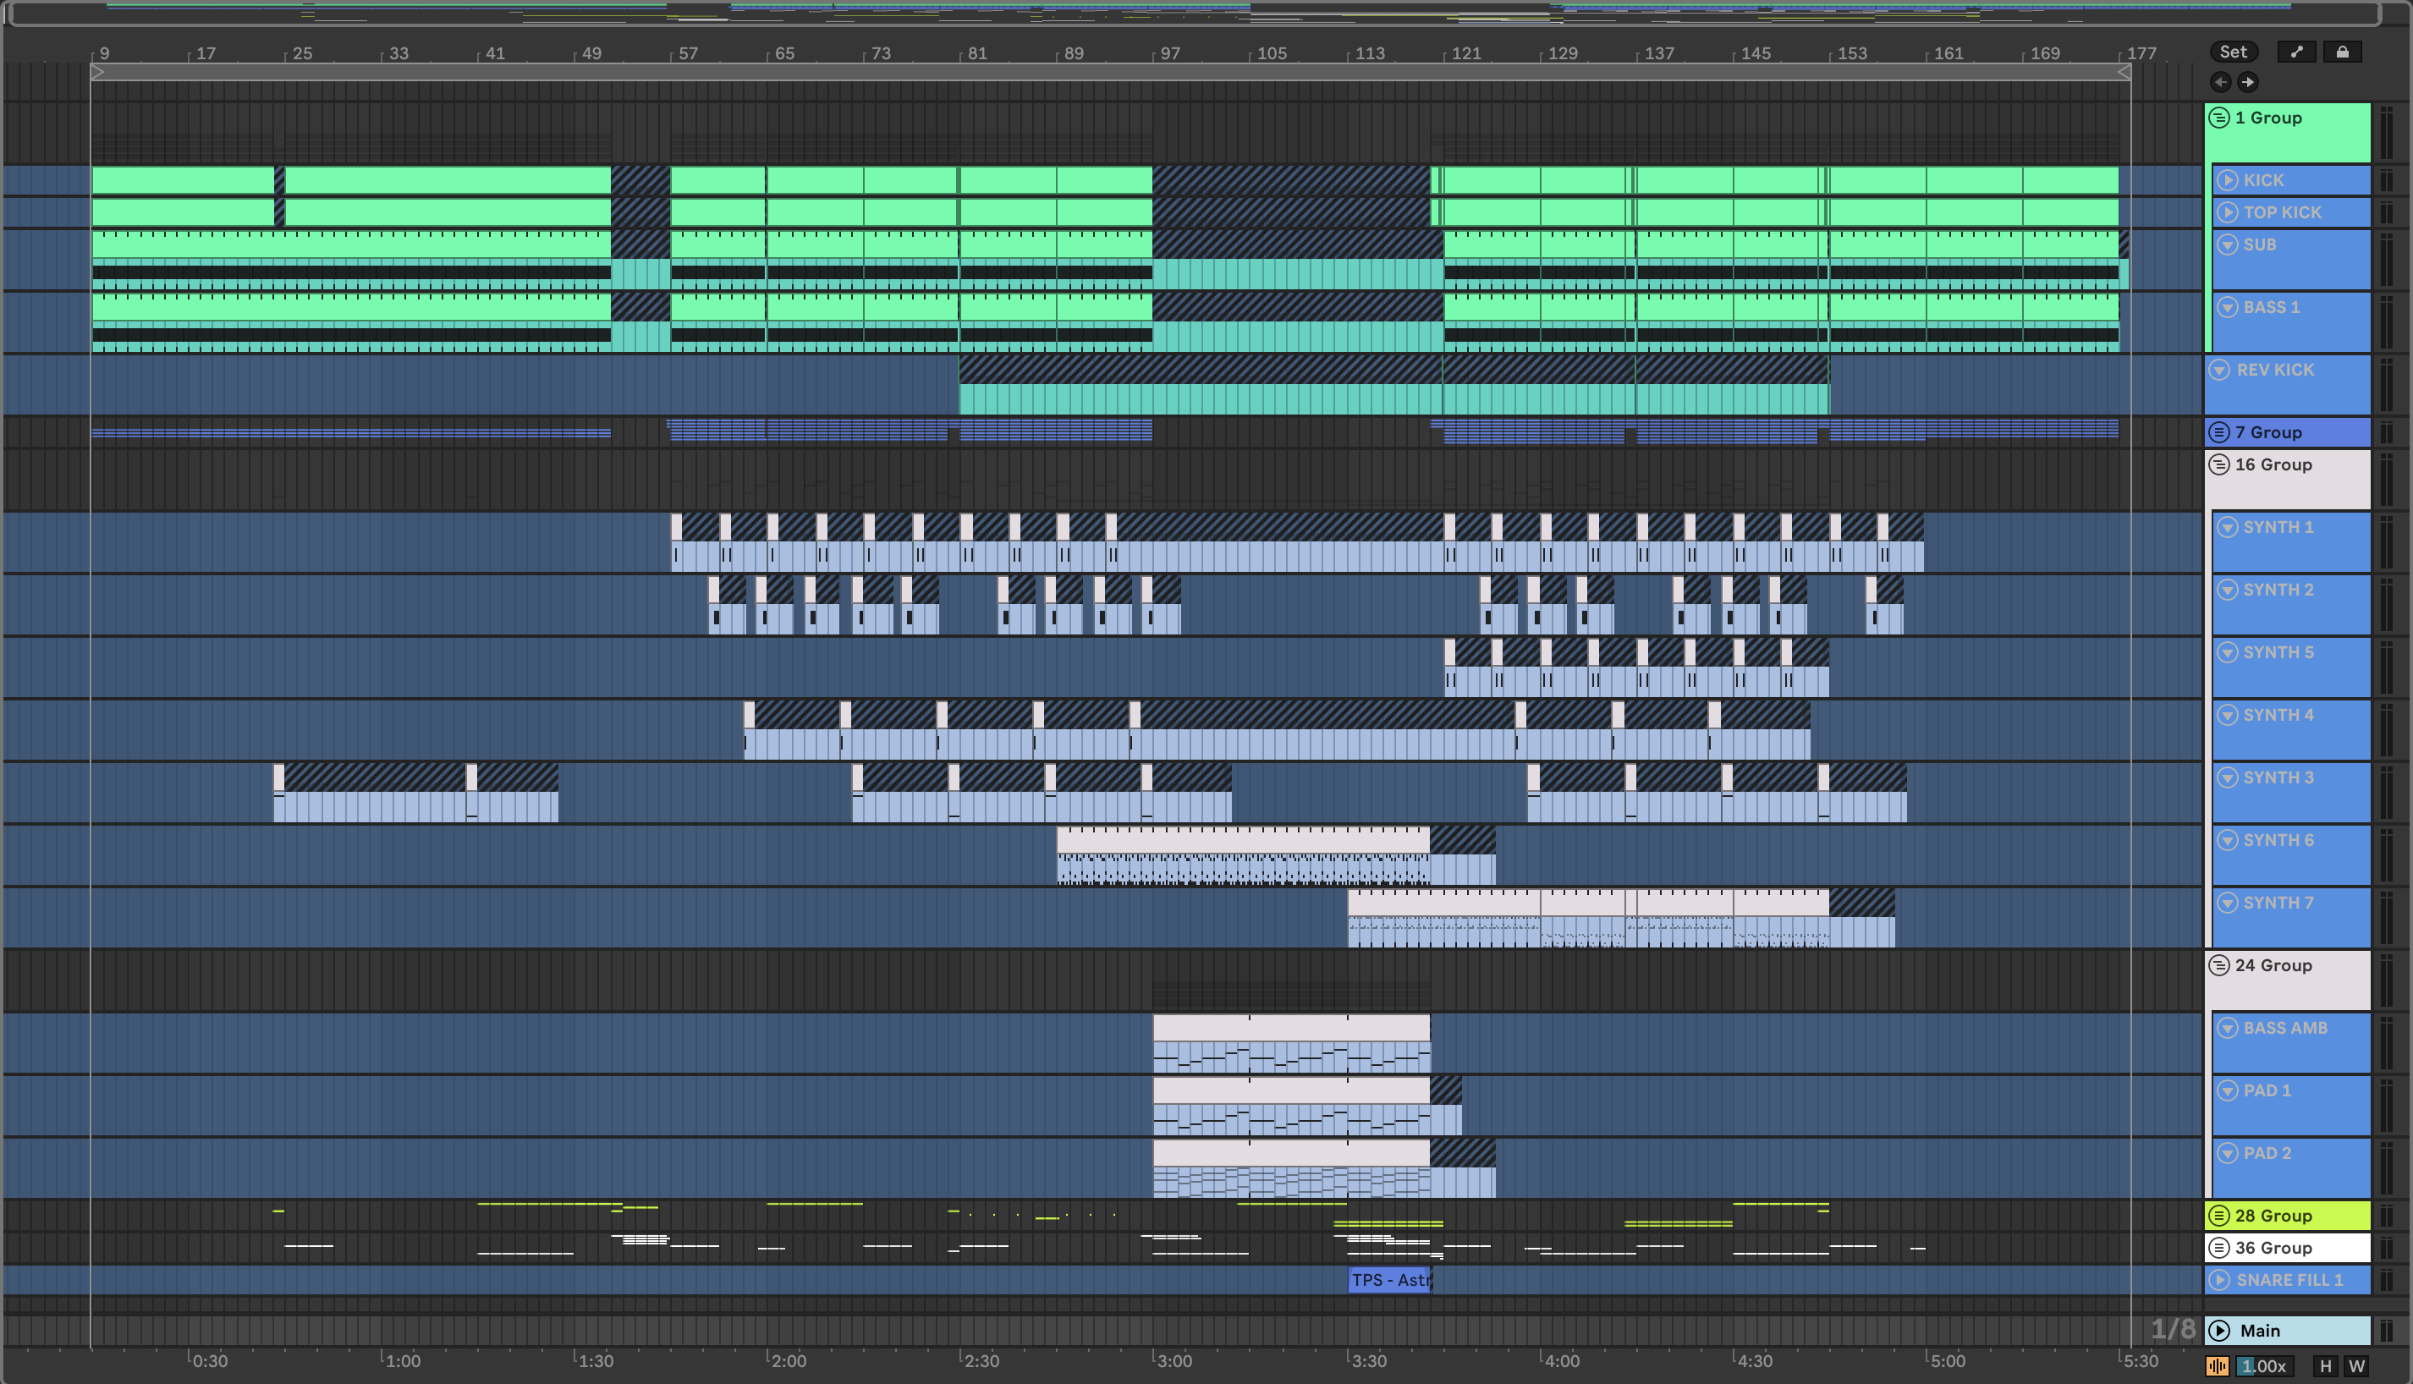Unfold the SNARE FILL 1 track arrow
The image size is (2413, 1384).
pyautogui.click(x=2219, y=1281)
